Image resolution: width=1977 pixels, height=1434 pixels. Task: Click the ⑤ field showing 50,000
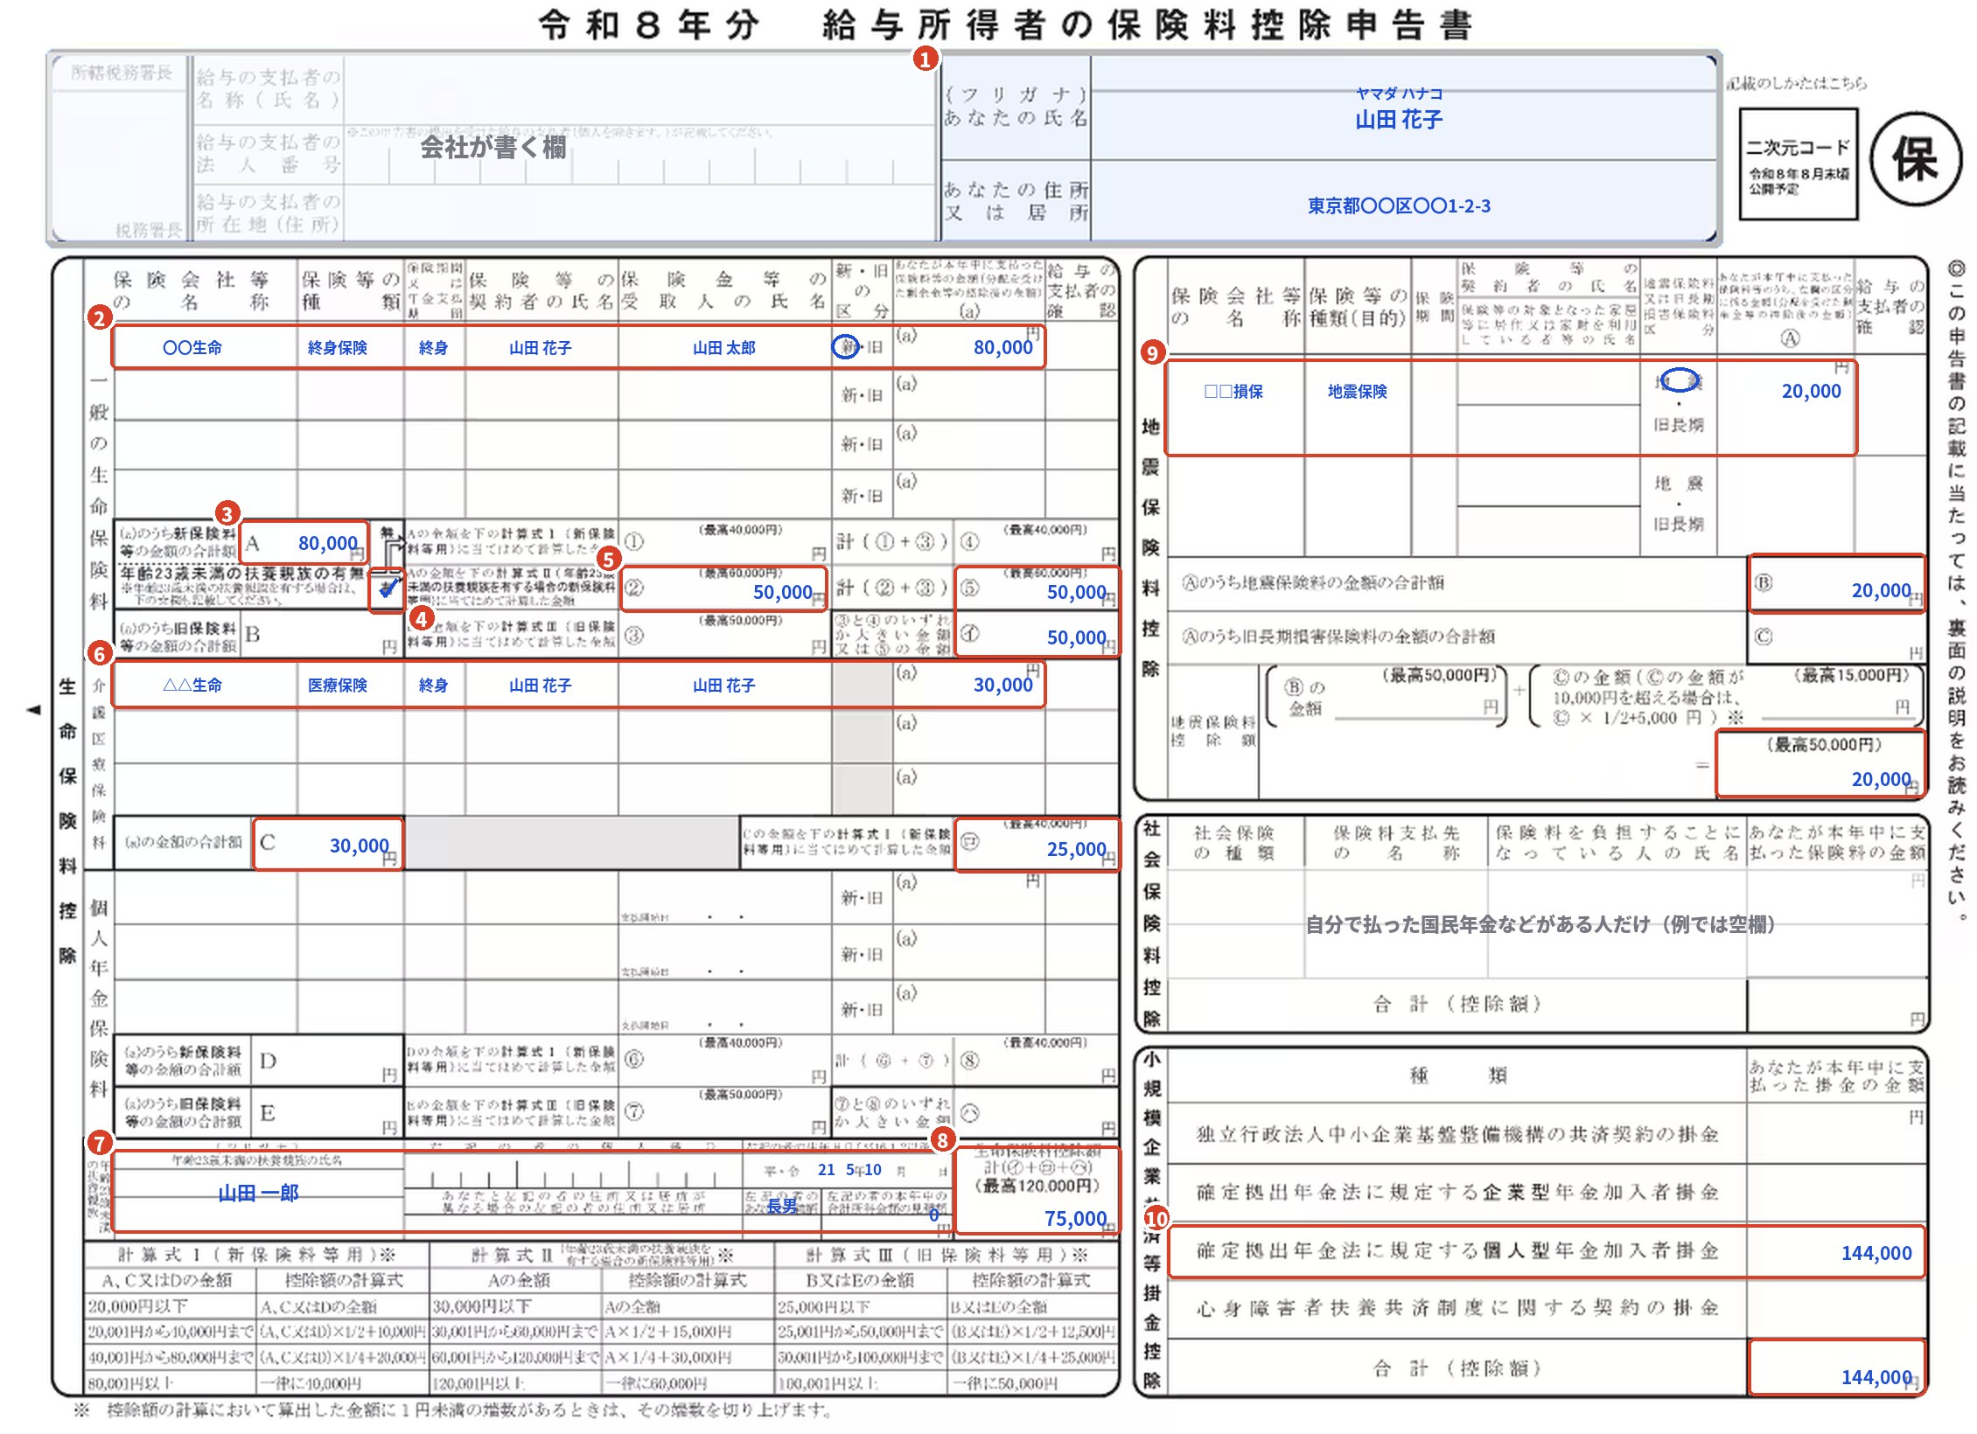click(1037, 588)
